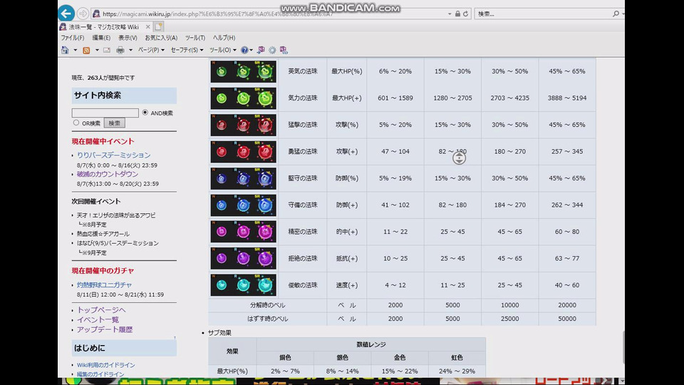
Task: Click the 分解時のベル row label
Action: pos(267,306)
